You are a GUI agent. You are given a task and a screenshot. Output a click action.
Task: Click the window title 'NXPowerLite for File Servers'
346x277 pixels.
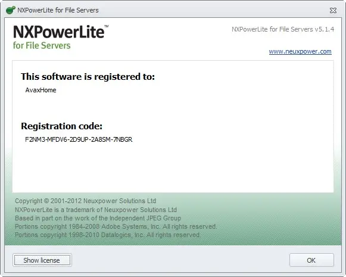click(x=58, y=10)
